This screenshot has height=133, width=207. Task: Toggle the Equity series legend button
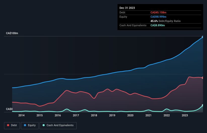click(x=30, y=125)
